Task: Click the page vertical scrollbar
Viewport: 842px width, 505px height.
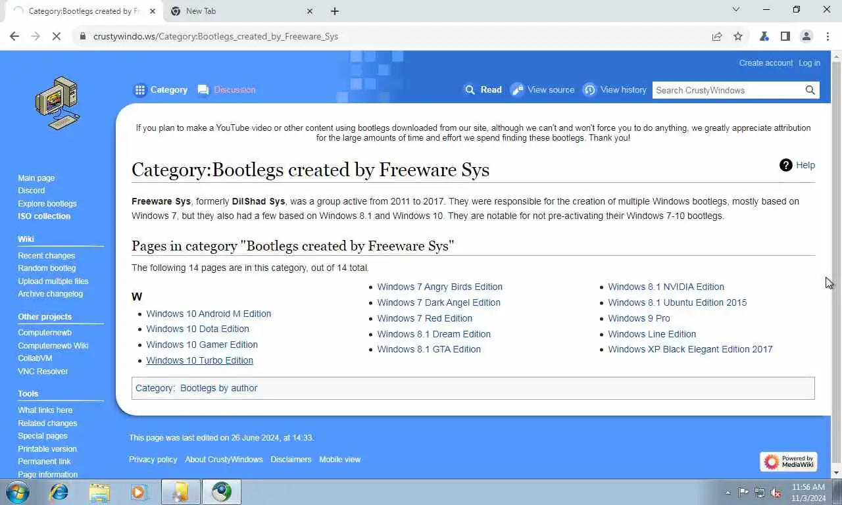Action: click(x=836, y=263)
